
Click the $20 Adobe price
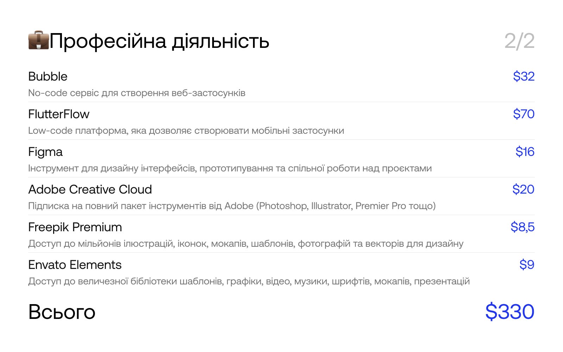click(x=523, y=189)
